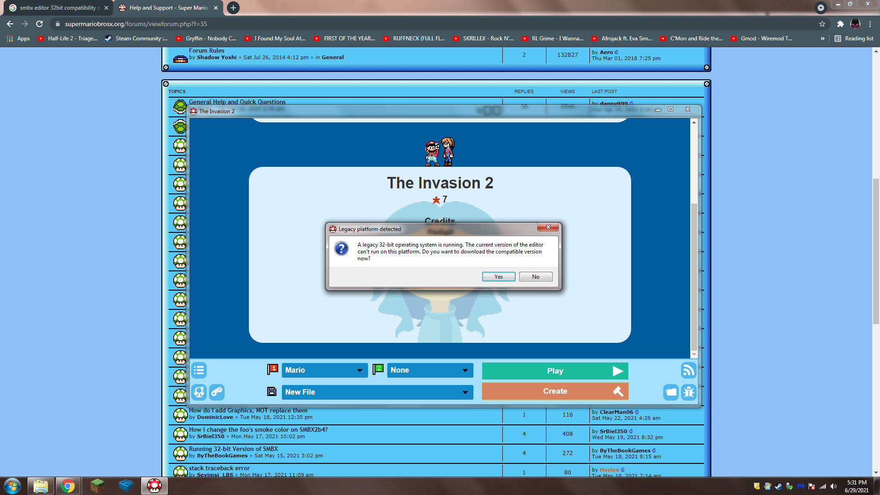Reload the forum page
This screenshot has width=880, height=495.
(39, 24)
